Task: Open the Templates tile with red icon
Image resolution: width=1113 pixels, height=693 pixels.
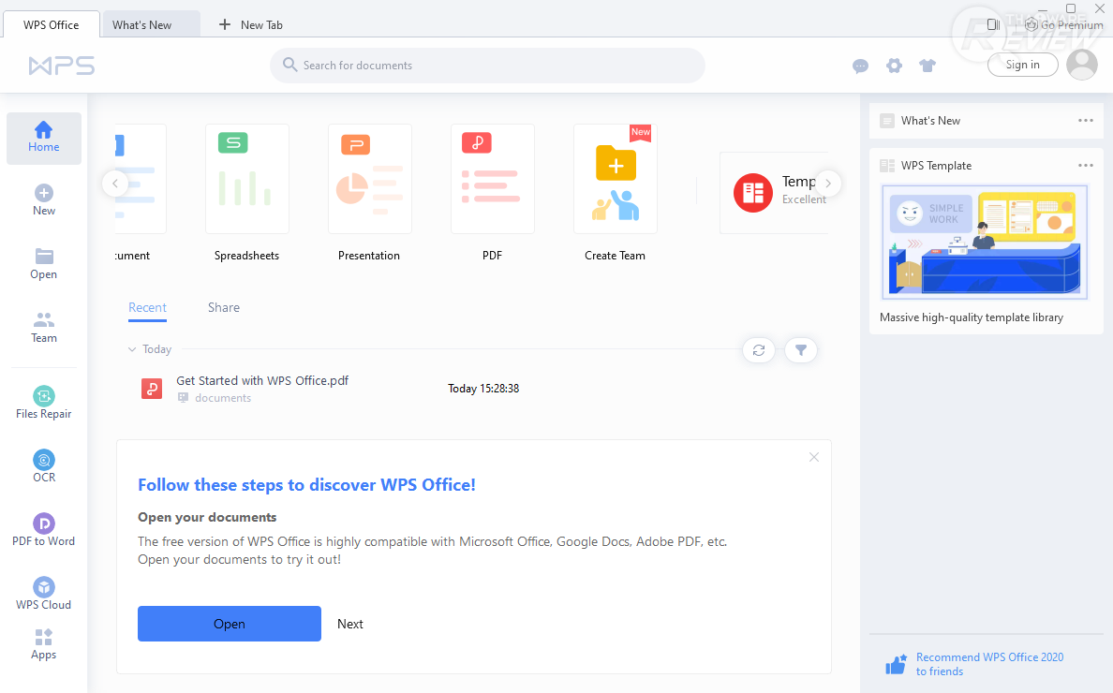Action: pyautogui.click(x=774, y=192)
